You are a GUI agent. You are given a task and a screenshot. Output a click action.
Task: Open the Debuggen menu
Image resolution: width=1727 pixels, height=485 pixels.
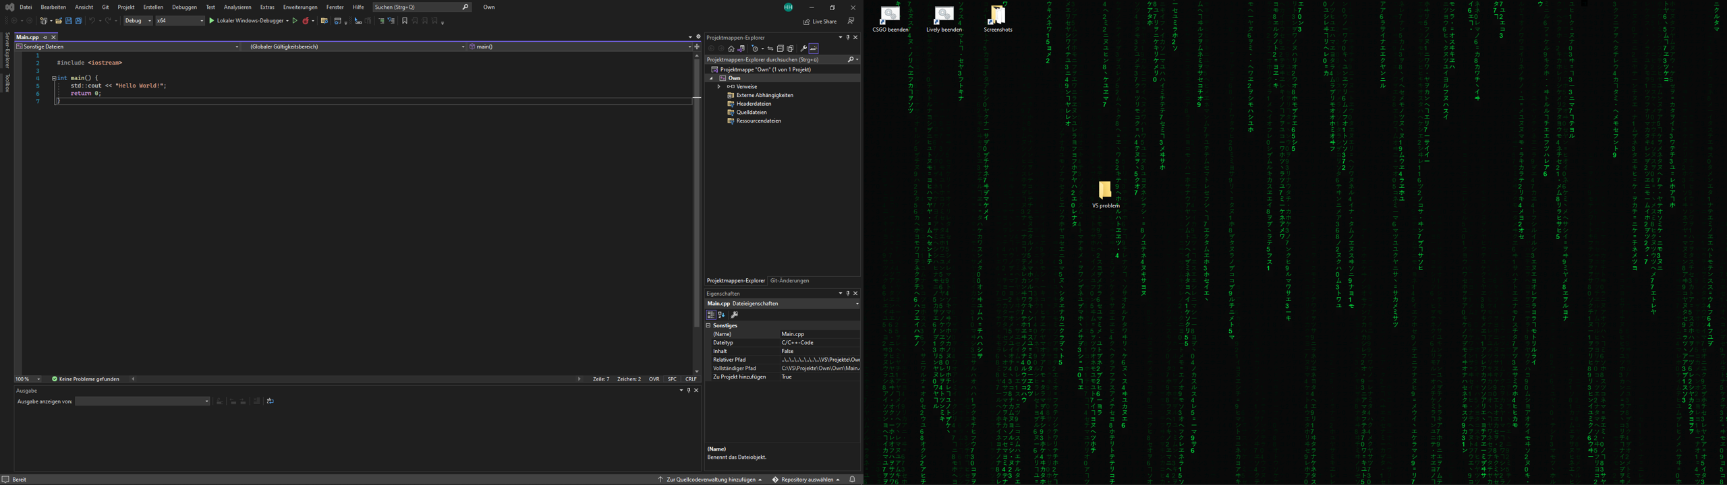coord(184,7)
